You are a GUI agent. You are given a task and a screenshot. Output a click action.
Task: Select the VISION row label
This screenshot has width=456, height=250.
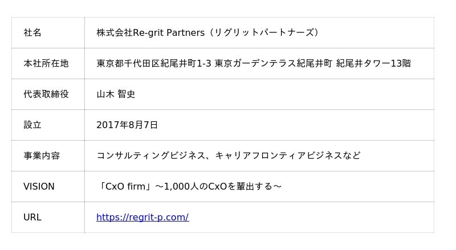pyautogui.click(x=39, y=186)
